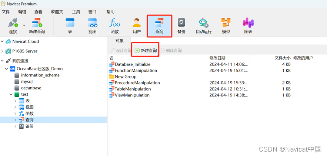Open the 图表 (Chart) toolbar icon
Screen dimensions: 327x156
click(248, 26)
